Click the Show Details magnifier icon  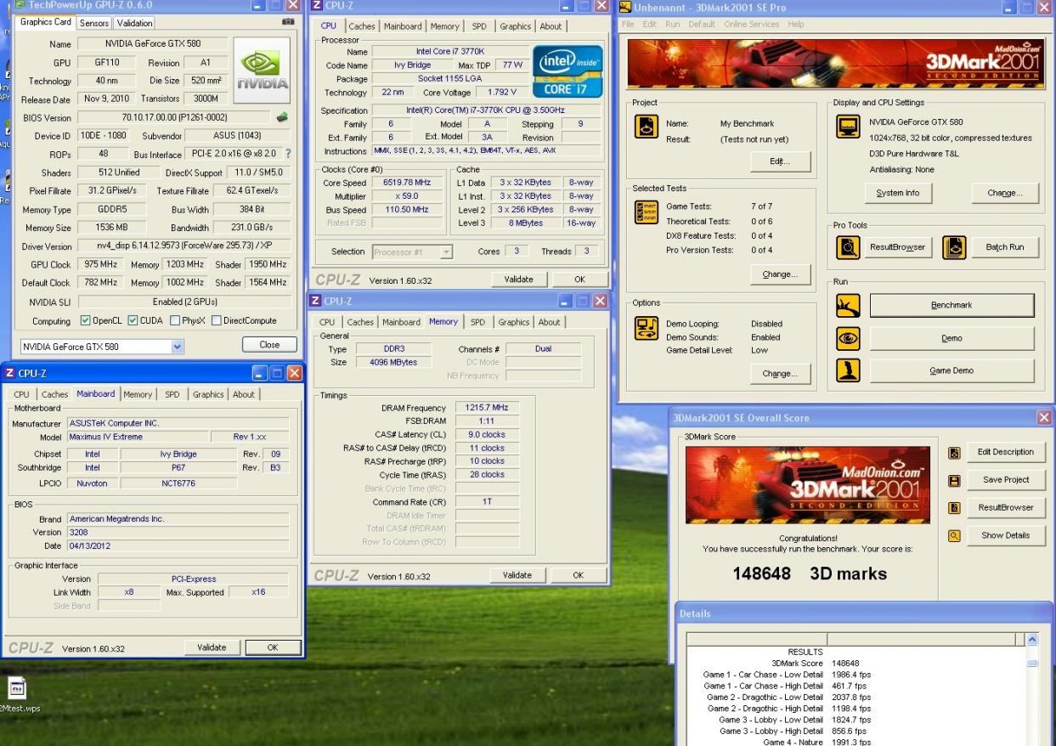tap(954, 536)
